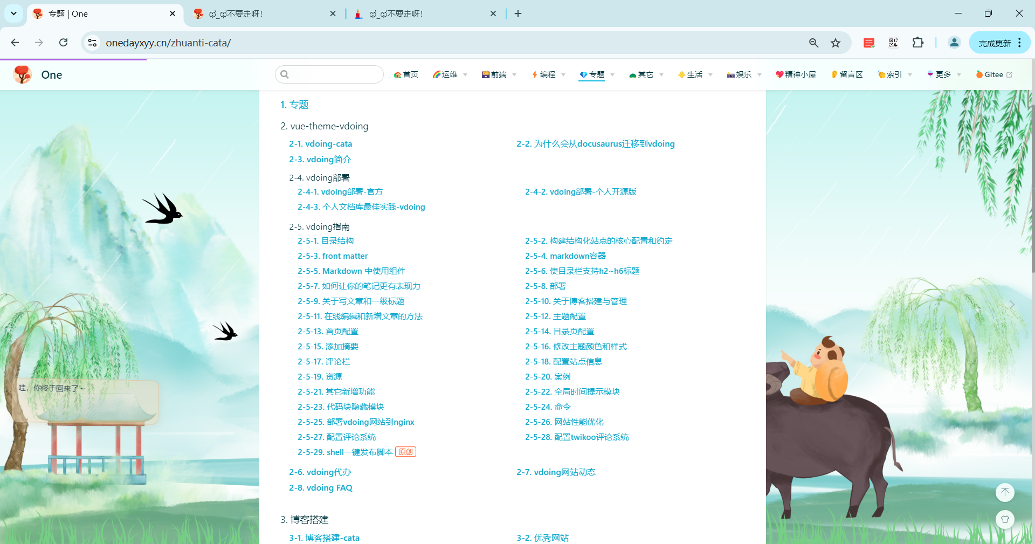Open the red notes extension icon
The image size is (1035, 544).
[868, 43]
